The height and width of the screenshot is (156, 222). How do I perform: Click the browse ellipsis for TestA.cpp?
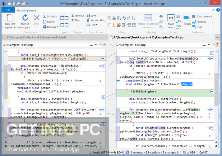tap(91, 45)
